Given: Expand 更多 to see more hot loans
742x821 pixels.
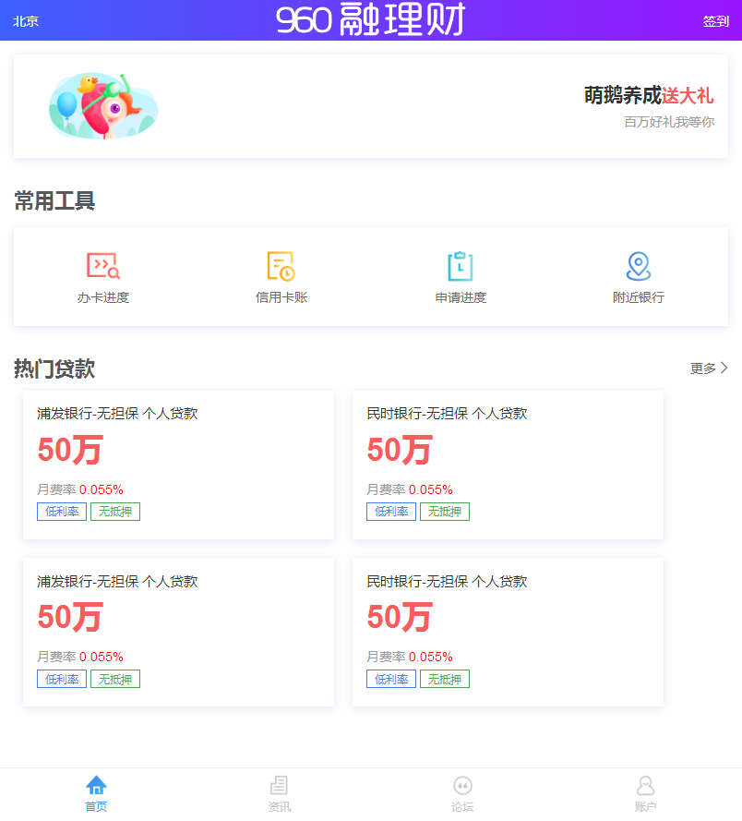Looking at the screenshot, I should (709, 368).
